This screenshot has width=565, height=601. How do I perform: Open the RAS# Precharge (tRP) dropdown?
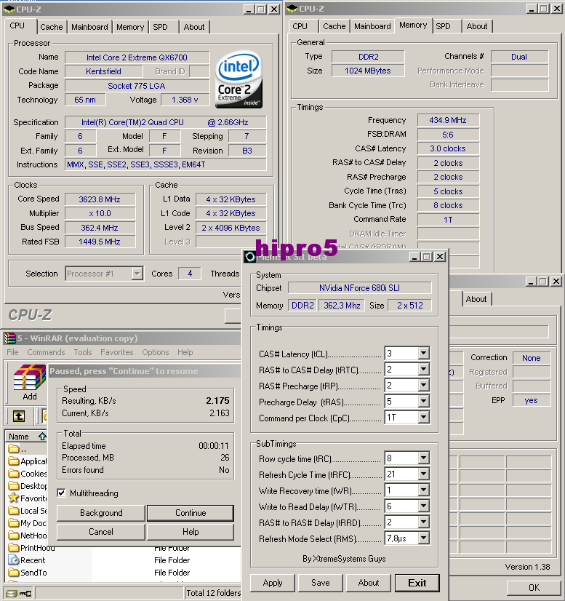click(x=423, y=385)
